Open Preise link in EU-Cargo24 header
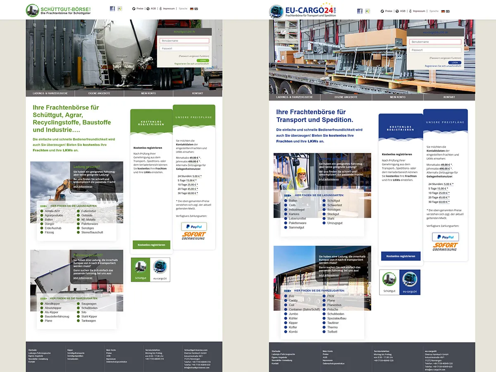Image resolution: width=496 pixels, height=372 pixels. tap(389, 11)
